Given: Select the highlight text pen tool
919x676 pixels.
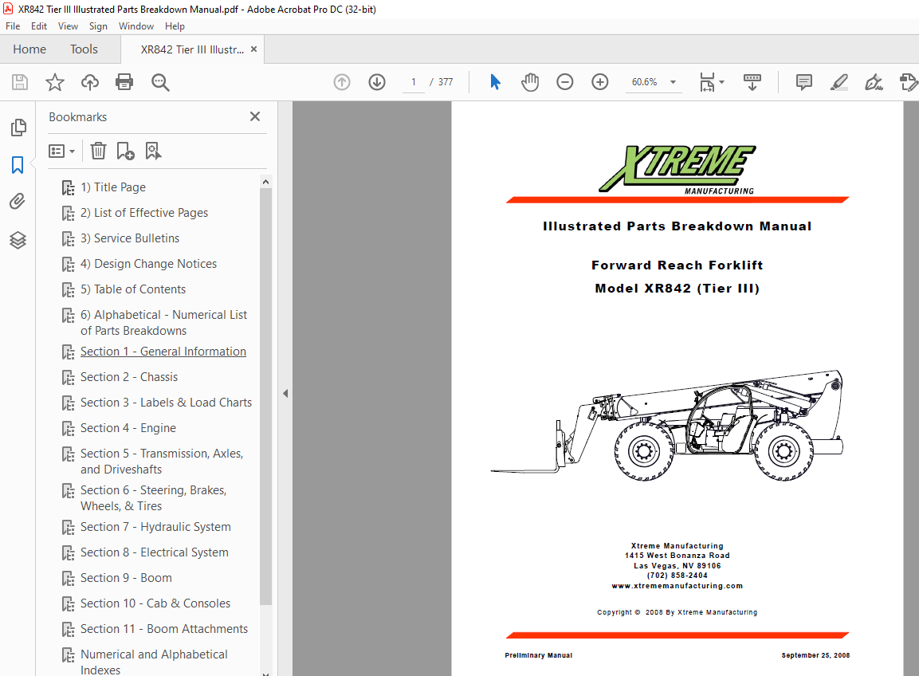Looking at the screenshot, I should (839, 82).
